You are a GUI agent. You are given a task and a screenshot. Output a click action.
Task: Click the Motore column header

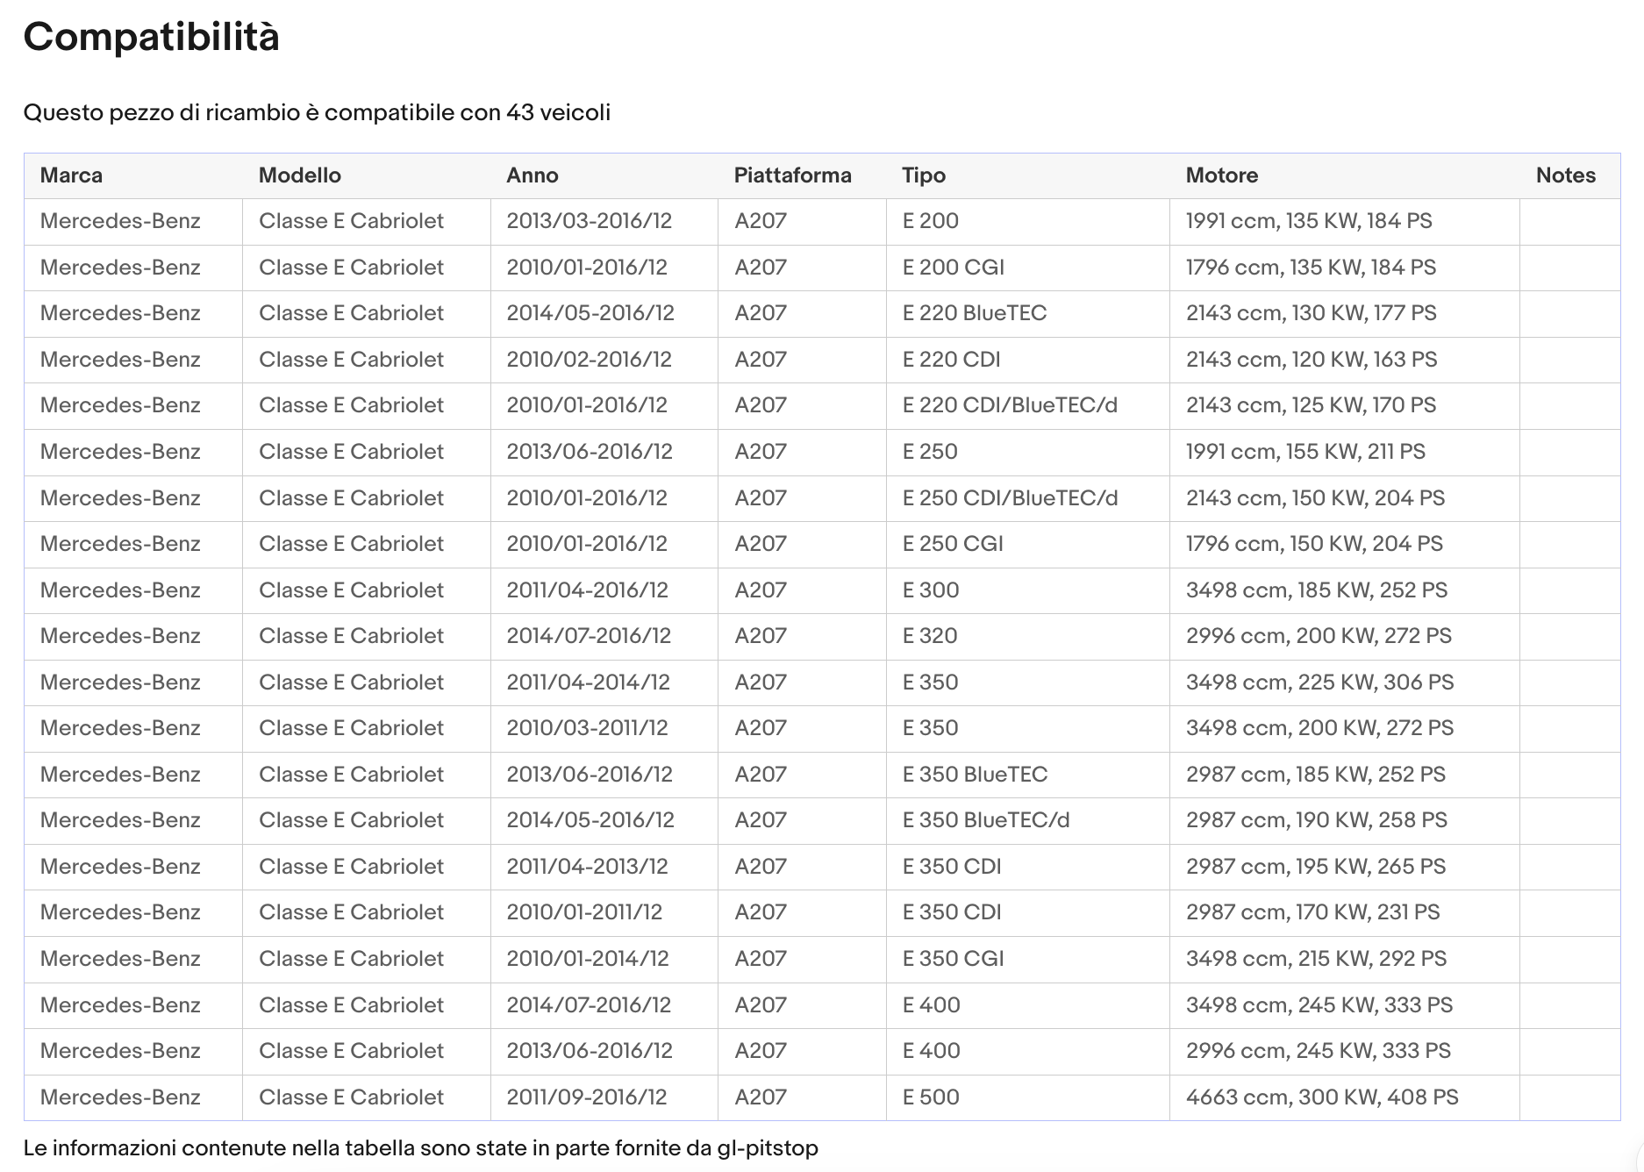1221,175
